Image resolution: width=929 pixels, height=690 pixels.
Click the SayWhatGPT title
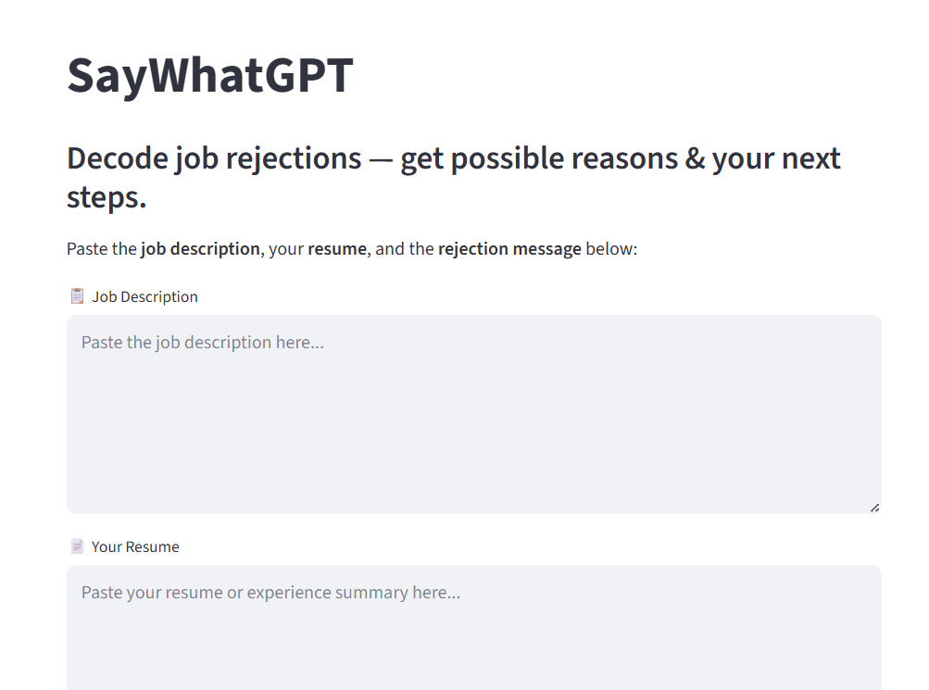(x=209, y=77)
